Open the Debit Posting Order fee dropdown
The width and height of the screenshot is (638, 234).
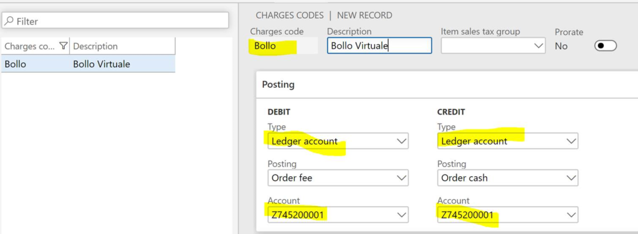(x=338, y=178)
